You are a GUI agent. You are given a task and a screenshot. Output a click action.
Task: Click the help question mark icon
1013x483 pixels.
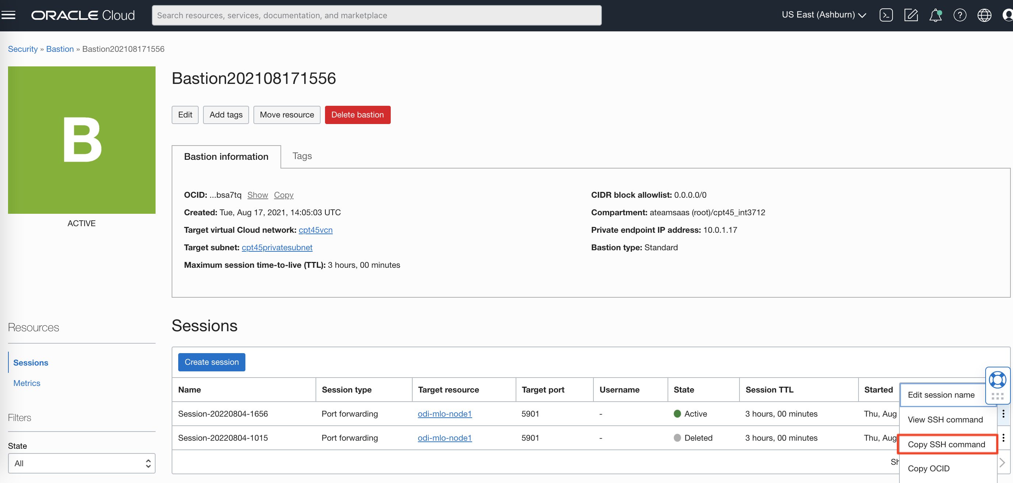pos(960,15)
